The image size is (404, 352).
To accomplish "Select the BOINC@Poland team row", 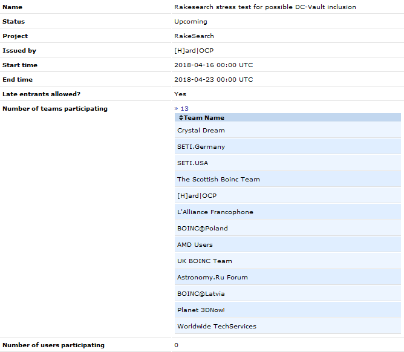I will coord(202,229).
